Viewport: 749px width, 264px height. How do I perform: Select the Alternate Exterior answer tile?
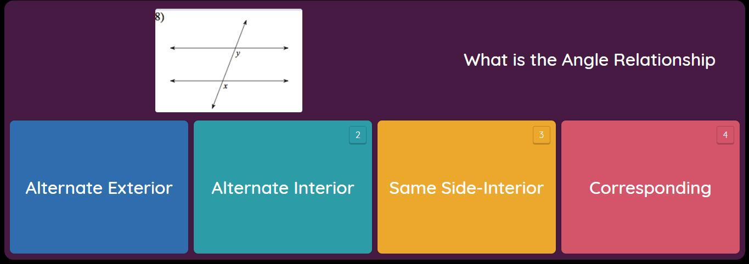coord(99,187)
